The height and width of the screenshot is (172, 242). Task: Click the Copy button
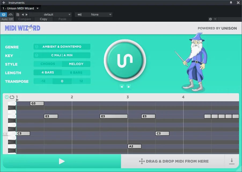pos(43,19)
